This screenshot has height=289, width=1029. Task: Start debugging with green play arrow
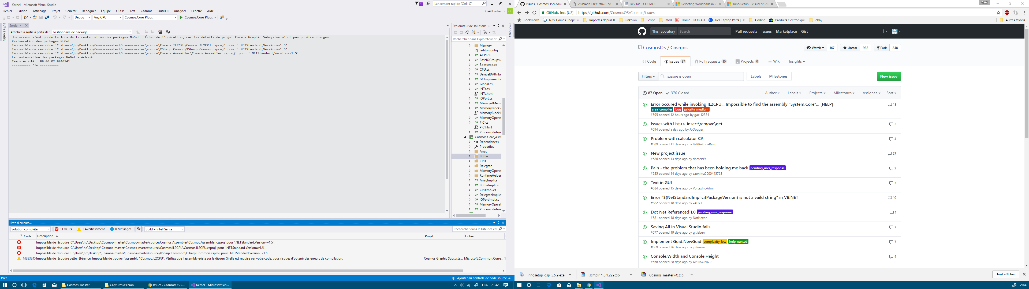[181, 18]
